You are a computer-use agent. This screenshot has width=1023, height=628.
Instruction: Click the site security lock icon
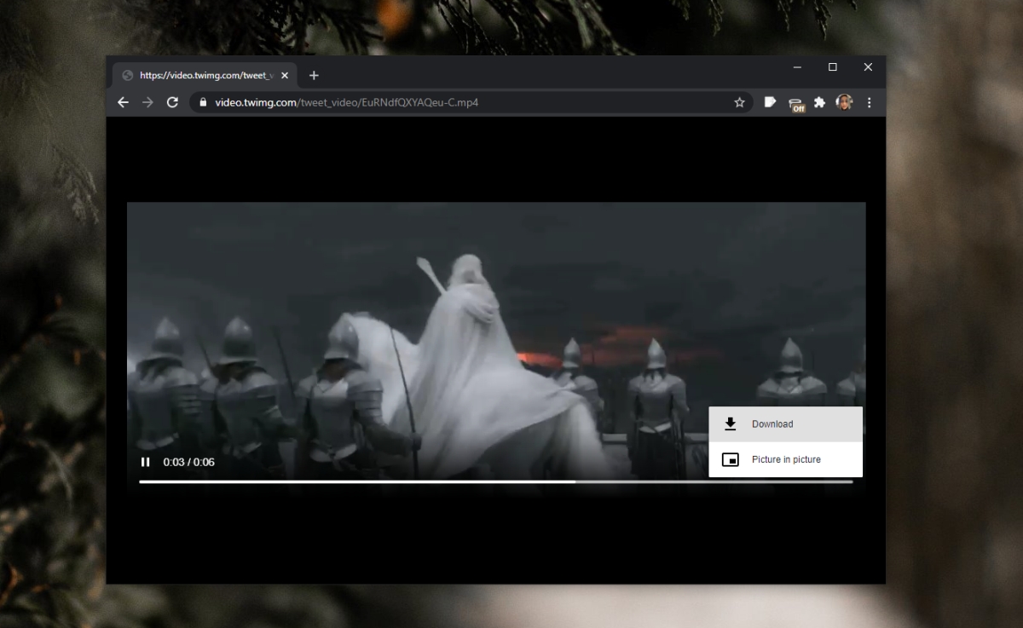[202, 101]
